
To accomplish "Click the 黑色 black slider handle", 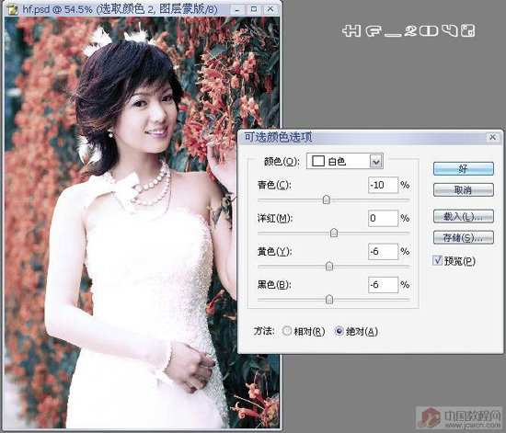I will point(329,299).
